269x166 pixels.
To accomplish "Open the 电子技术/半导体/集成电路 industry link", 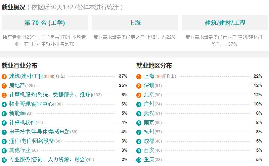I will (40, 132).
